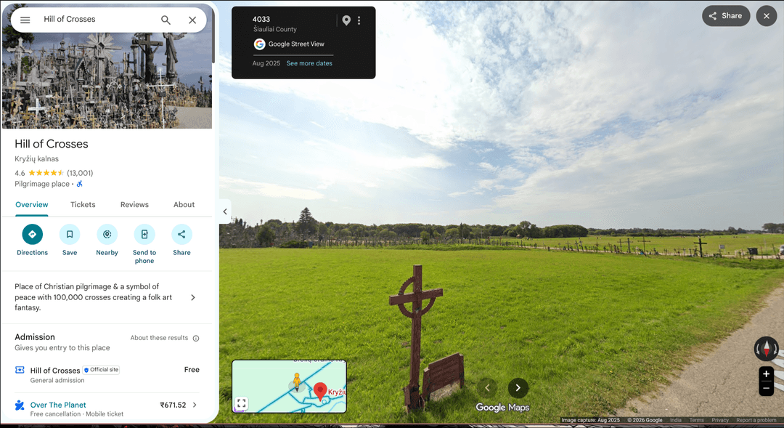Switch to the Overview tab
This screenshot has width=784, height=428.
tap(31, 205)
